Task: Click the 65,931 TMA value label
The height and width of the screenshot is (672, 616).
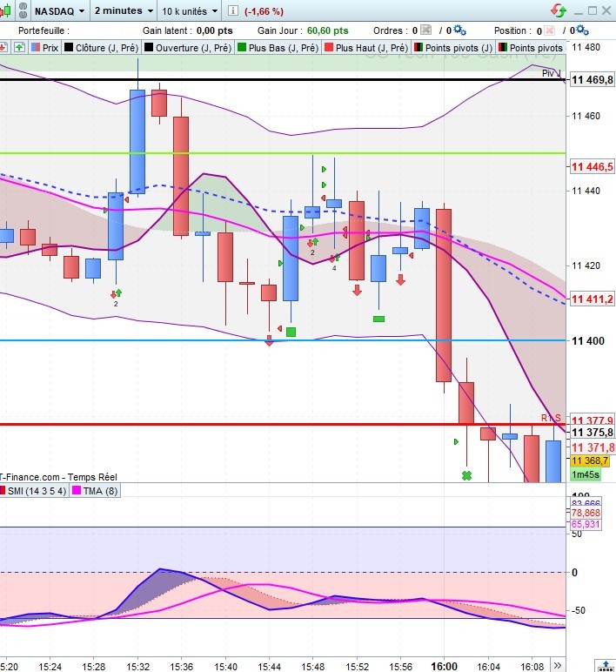Action: click(586, 524)
